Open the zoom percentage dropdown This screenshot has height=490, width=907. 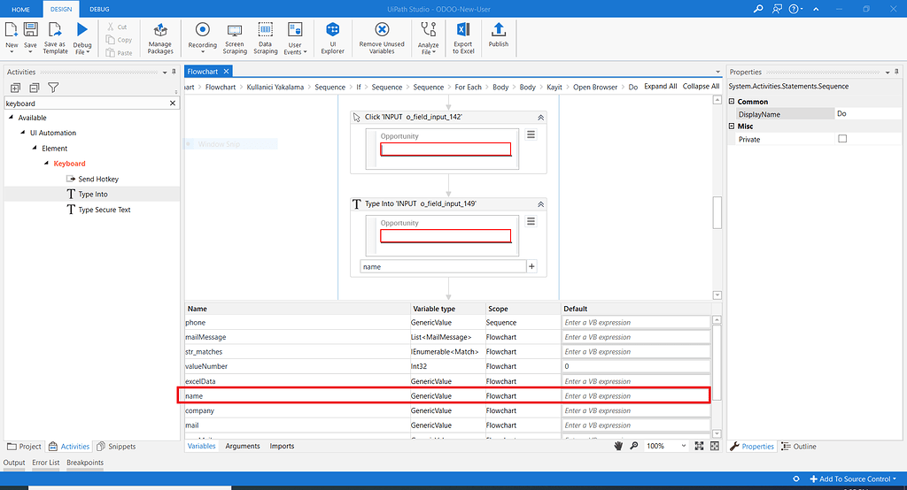(684, 446)
